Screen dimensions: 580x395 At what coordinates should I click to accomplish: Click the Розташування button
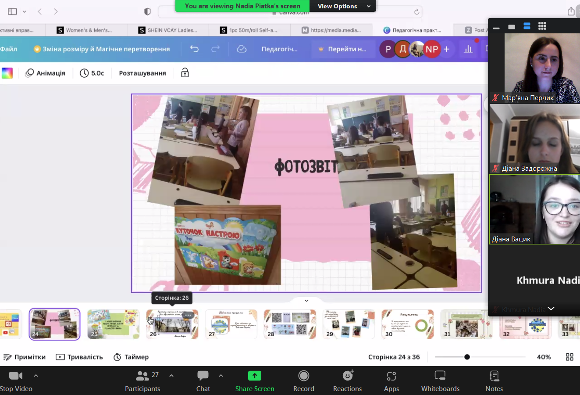tap(142, 73)
